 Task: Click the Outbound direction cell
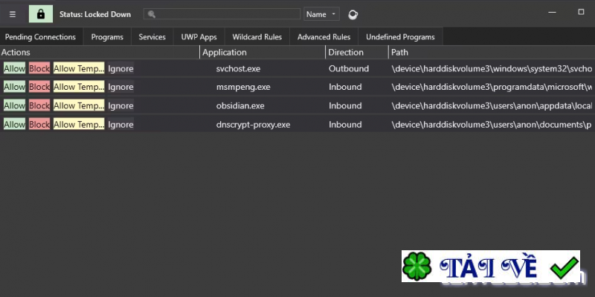pos(349,68)
